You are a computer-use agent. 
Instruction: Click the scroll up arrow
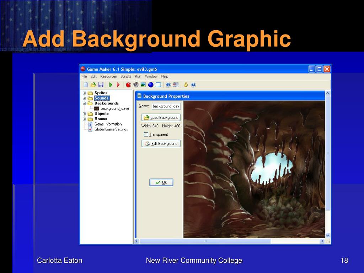coord(327,93)
